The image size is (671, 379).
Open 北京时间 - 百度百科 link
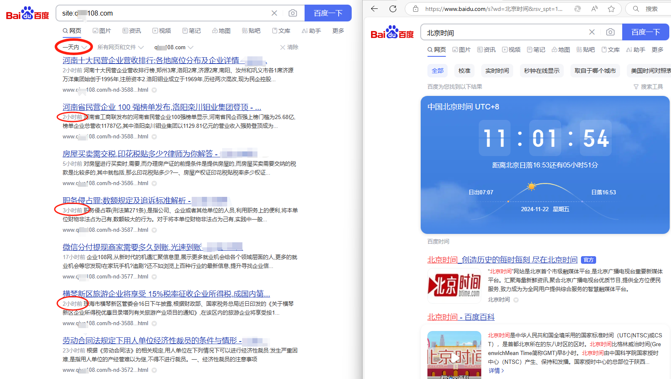[461, 317]
